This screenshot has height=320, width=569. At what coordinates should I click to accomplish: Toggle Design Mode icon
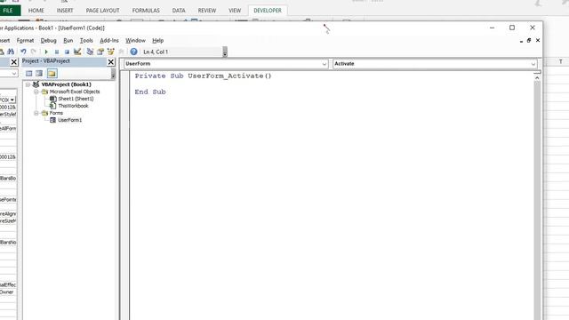[77, 52]
